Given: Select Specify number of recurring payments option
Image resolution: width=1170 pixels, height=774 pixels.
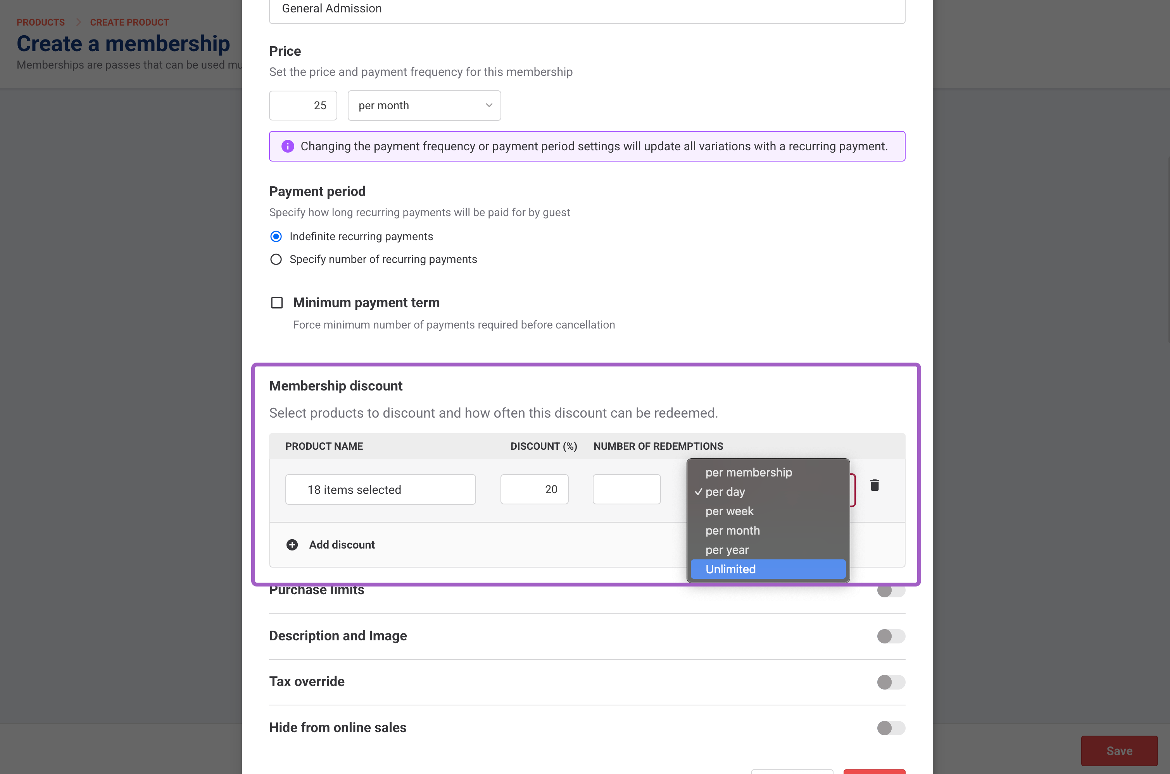Looking at the screenshot, I should [276, 259].
